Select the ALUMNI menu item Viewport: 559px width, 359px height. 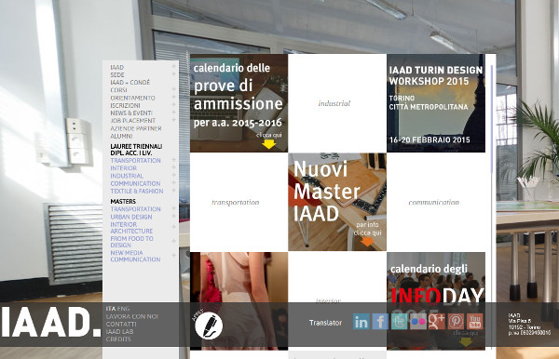121,137
